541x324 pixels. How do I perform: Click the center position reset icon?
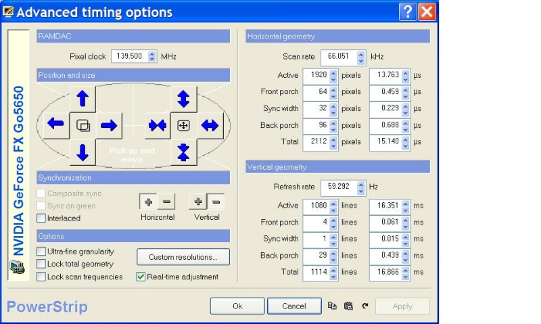(x=83, y=125)
